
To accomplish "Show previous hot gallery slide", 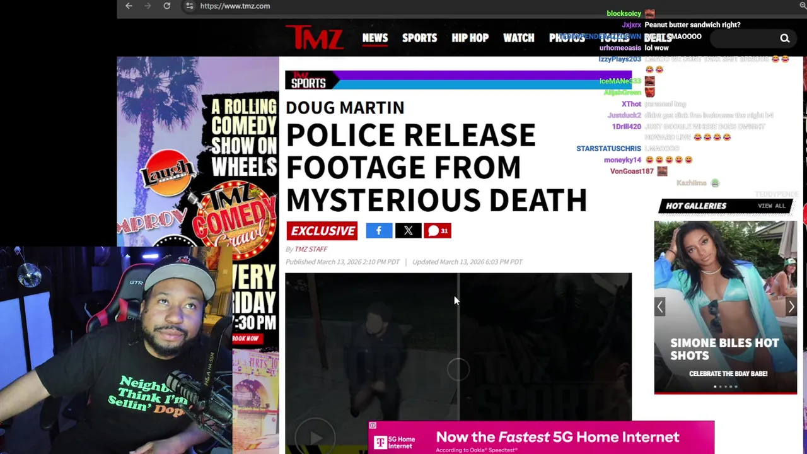I will [x=660, y=306].
